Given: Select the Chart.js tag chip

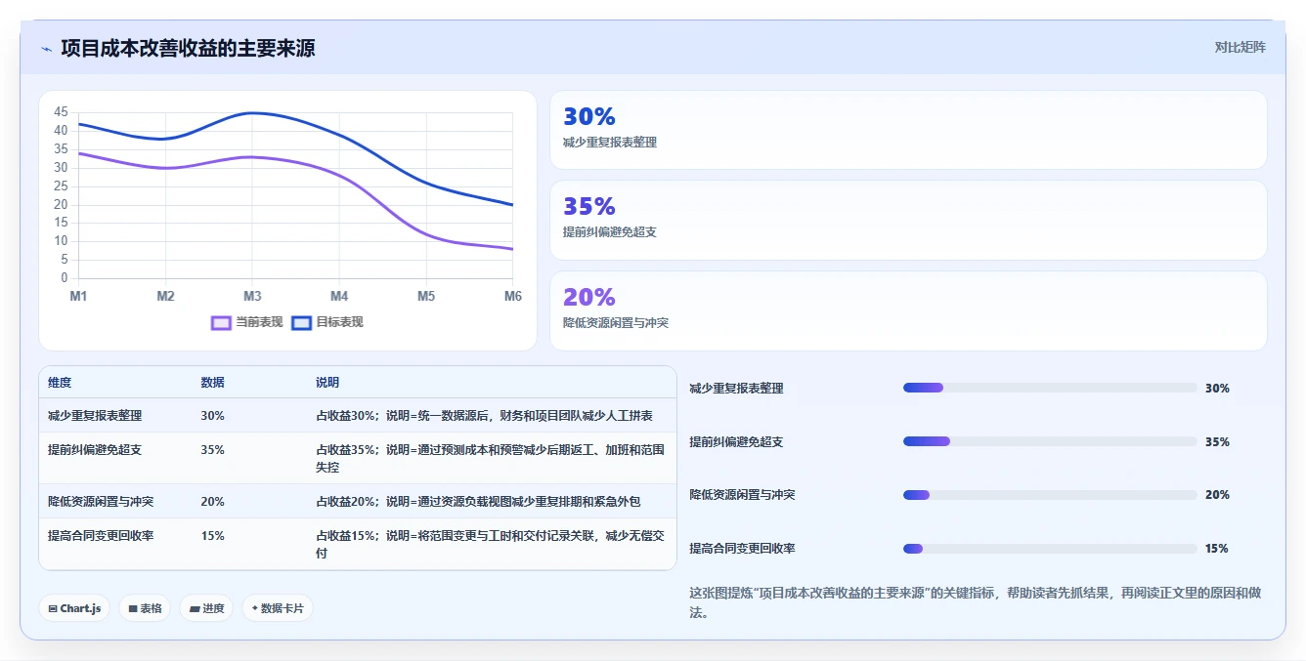Looking at the screenshot, I should pyautogui.click(x=75, y=608).
